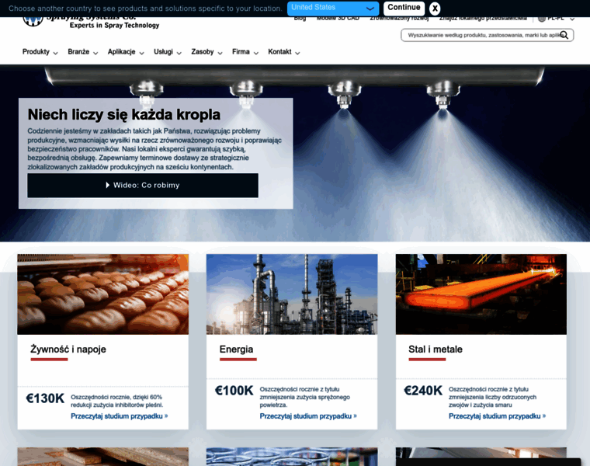Open the Blog link in top bar
Viewport: 590px width, 466px height.
[300, 18]
